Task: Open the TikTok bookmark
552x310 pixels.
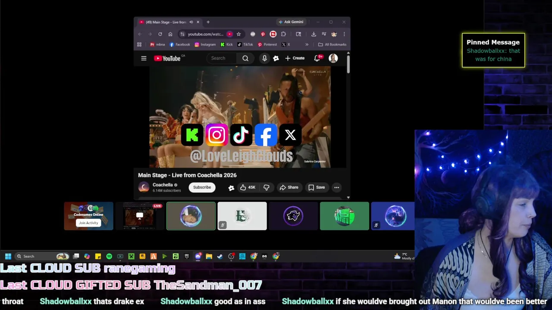Action: 245,44
